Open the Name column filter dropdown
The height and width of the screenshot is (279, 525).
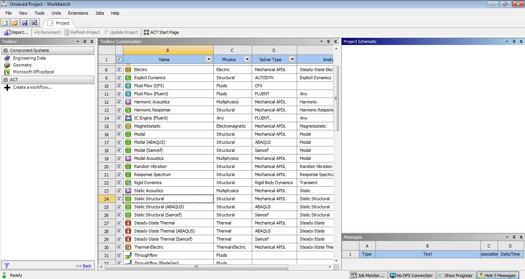point(209,59)
